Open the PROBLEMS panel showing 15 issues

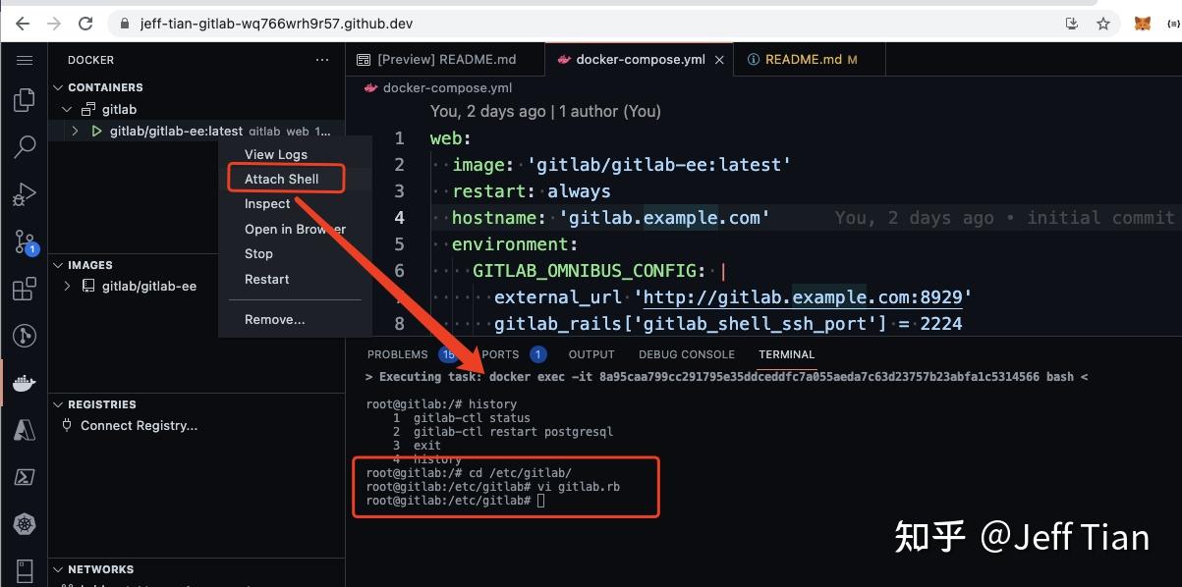tap(397, 354)
